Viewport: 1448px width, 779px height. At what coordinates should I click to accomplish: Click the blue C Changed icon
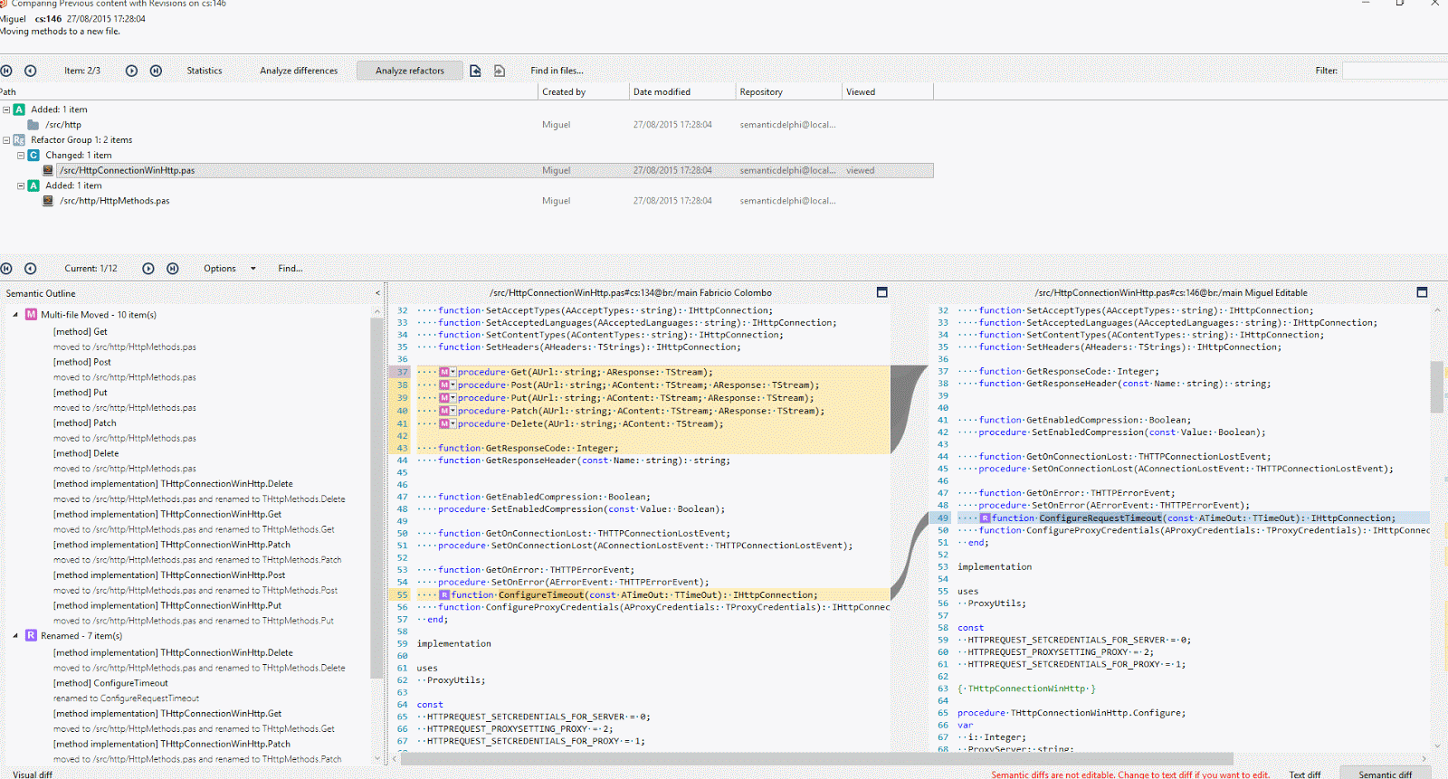pyautogui.click(x=33, y=156)
